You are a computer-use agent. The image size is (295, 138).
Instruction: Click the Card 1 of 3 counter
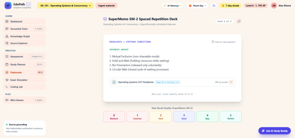224,21
